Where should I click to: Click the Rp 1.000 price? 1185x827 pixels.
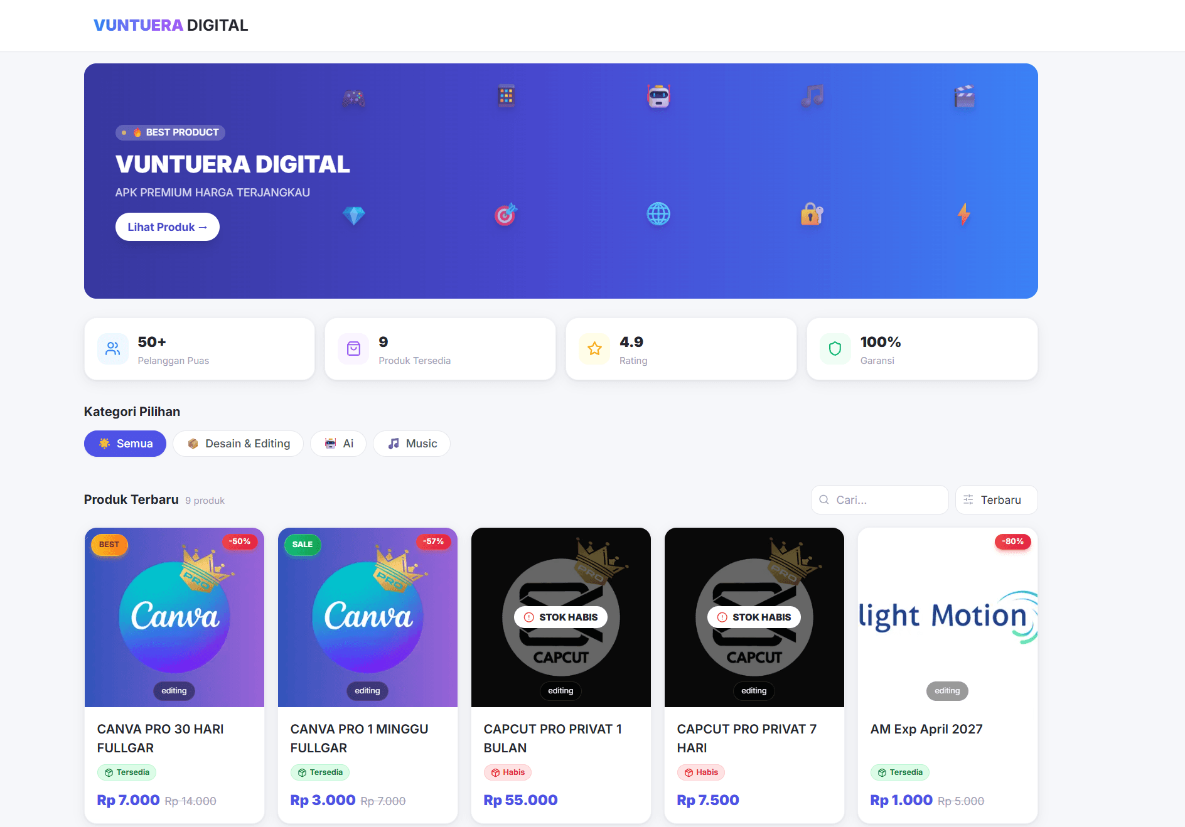tap(901, 800)
